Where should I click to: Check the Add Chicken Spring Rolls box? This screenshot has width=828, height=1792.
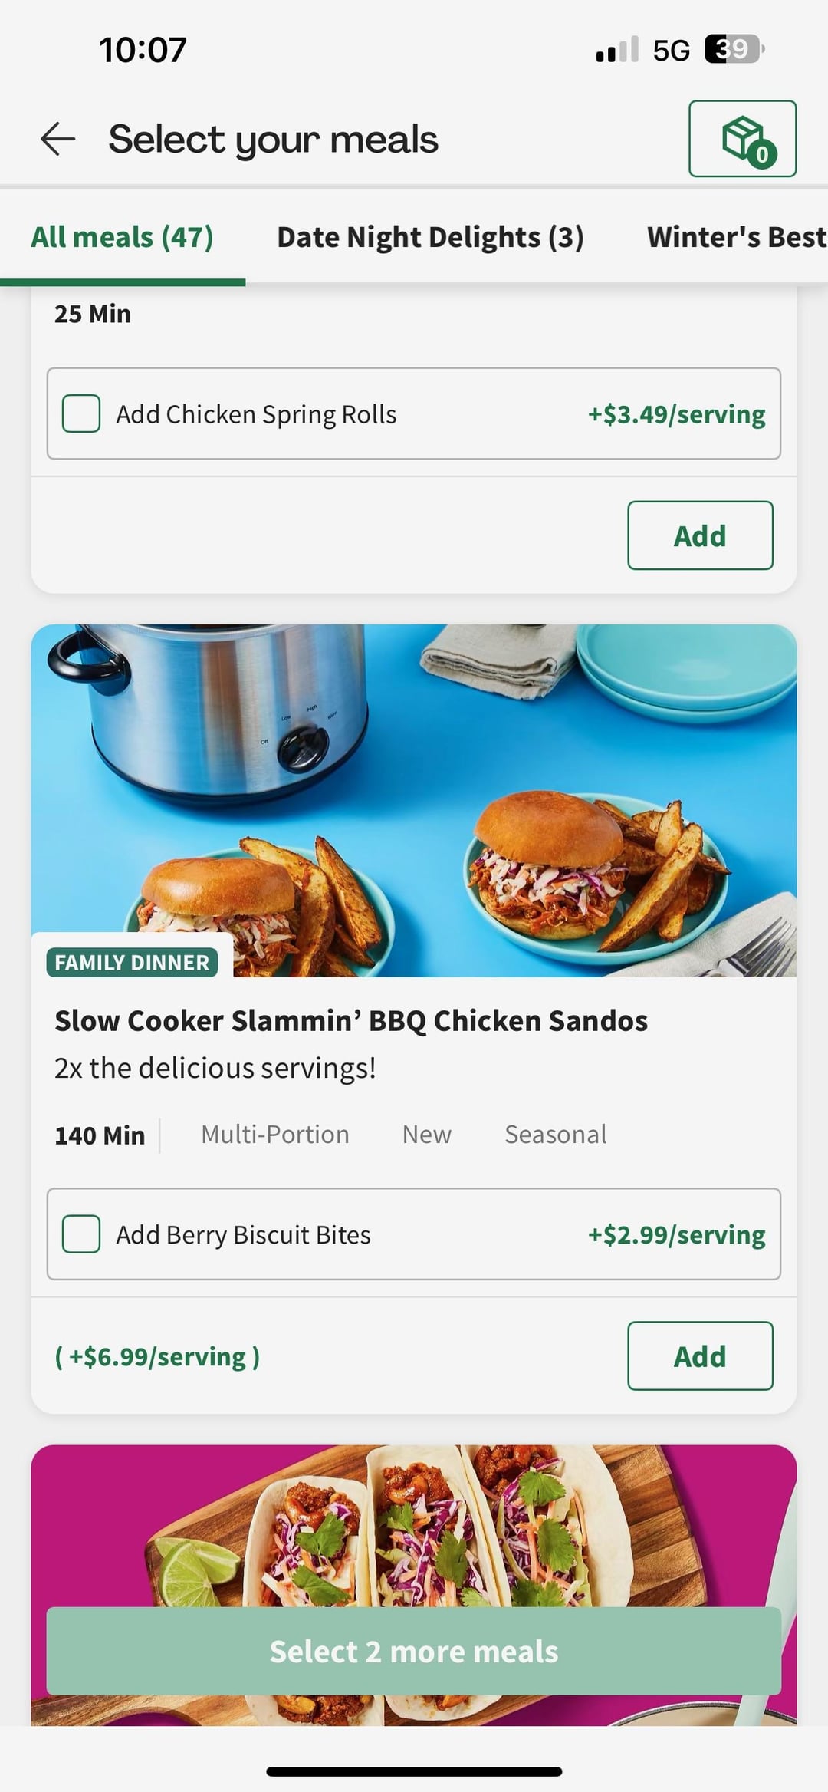tap(81, 414)
